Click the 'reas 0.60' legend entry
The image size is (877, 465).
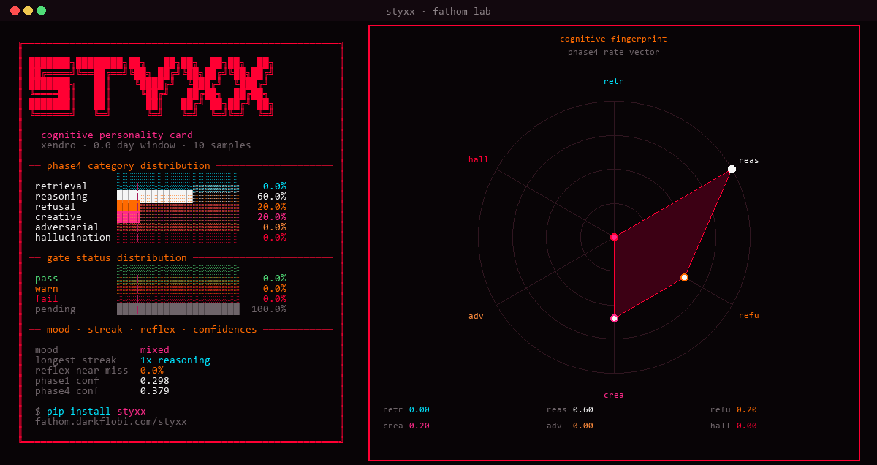coord(570,409)
